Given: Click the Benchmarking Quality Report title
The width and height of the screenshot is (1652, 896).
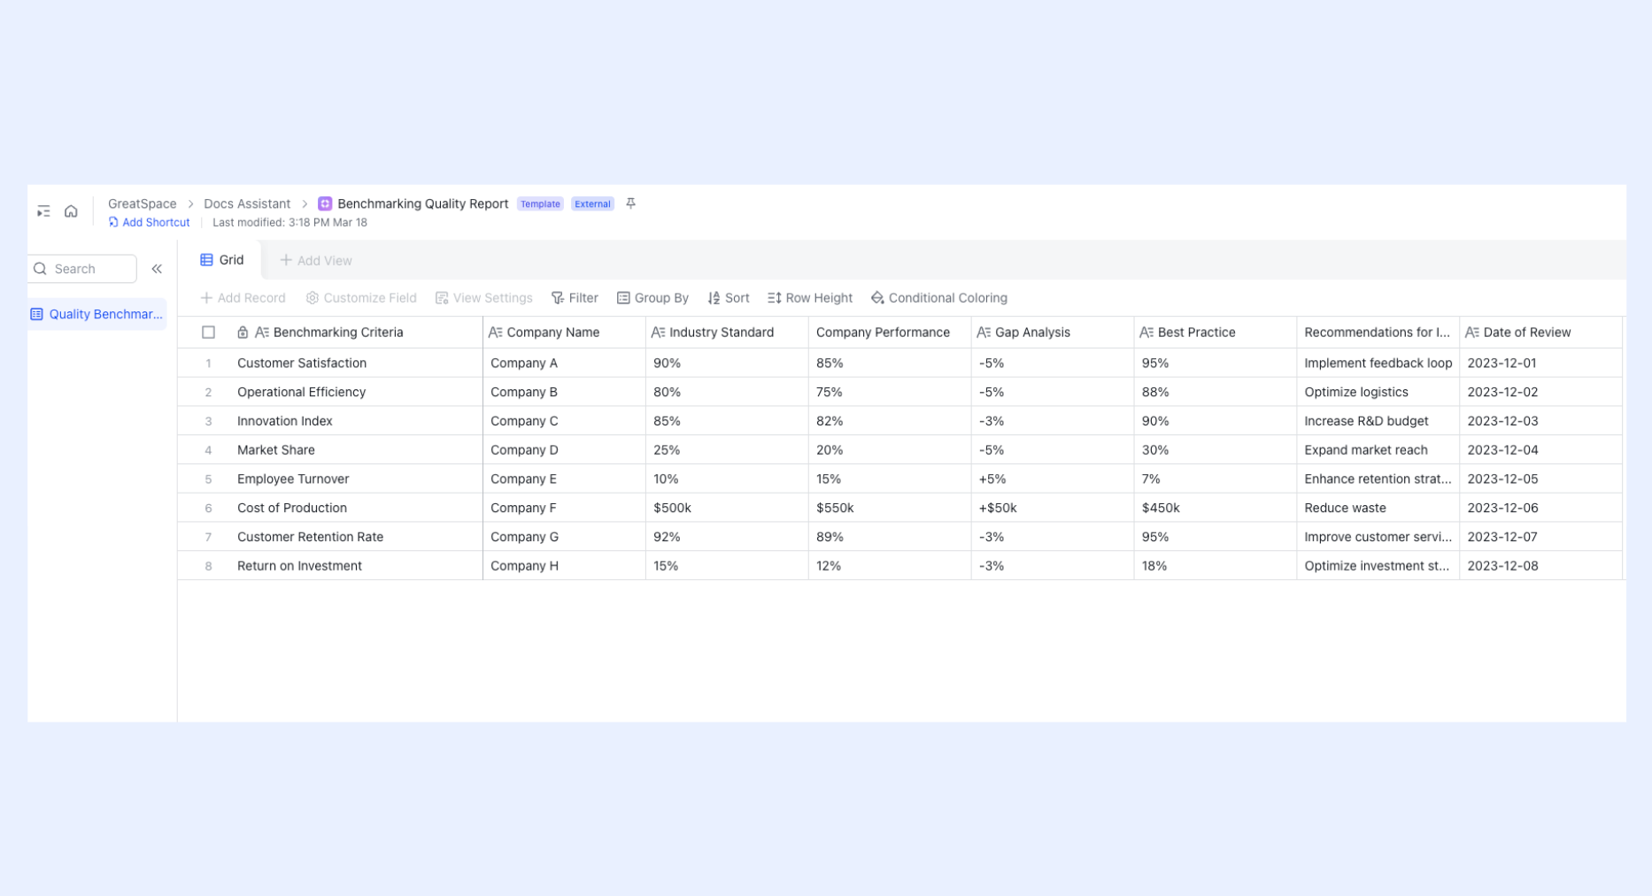Looking at the screenshot, I should pos(422,203).
